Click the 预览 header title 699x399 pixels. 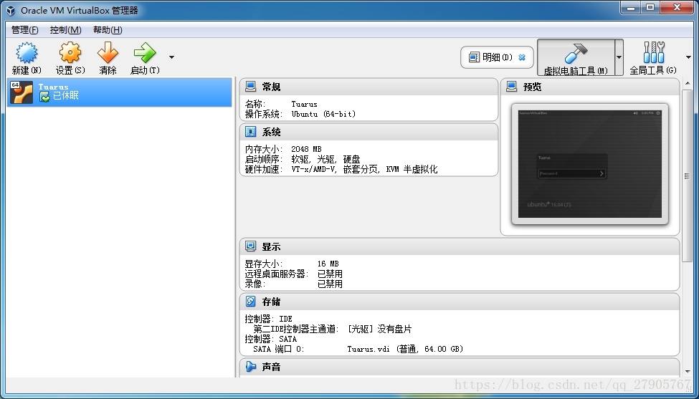click(532, 87)
